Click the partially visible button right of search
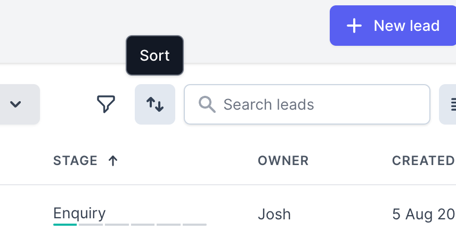 pos(449,104)
